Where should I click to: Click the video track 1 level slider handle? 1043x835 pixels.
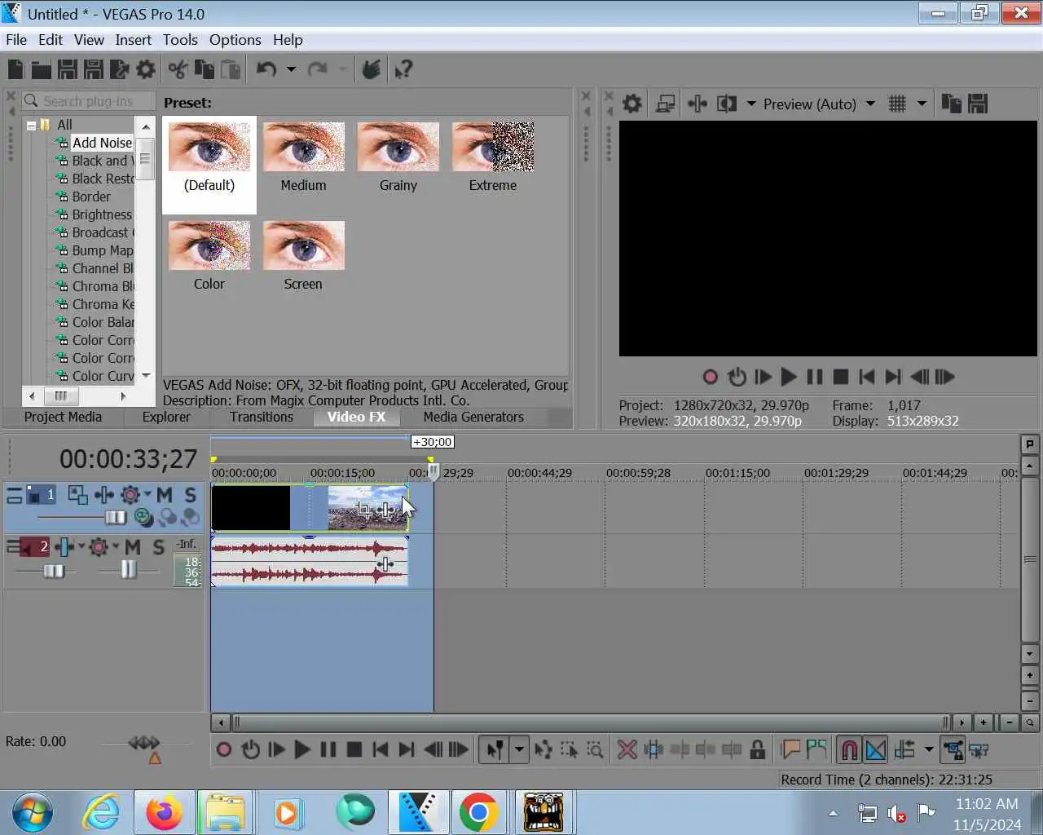pos(116,517)
